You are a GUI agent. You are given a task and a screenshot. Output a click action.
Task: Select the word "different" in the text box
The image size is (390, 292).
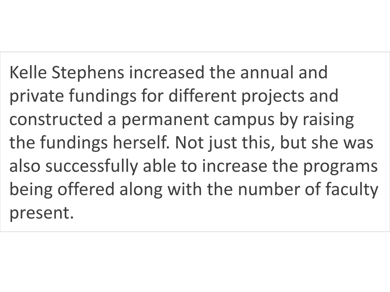[203, 96]
